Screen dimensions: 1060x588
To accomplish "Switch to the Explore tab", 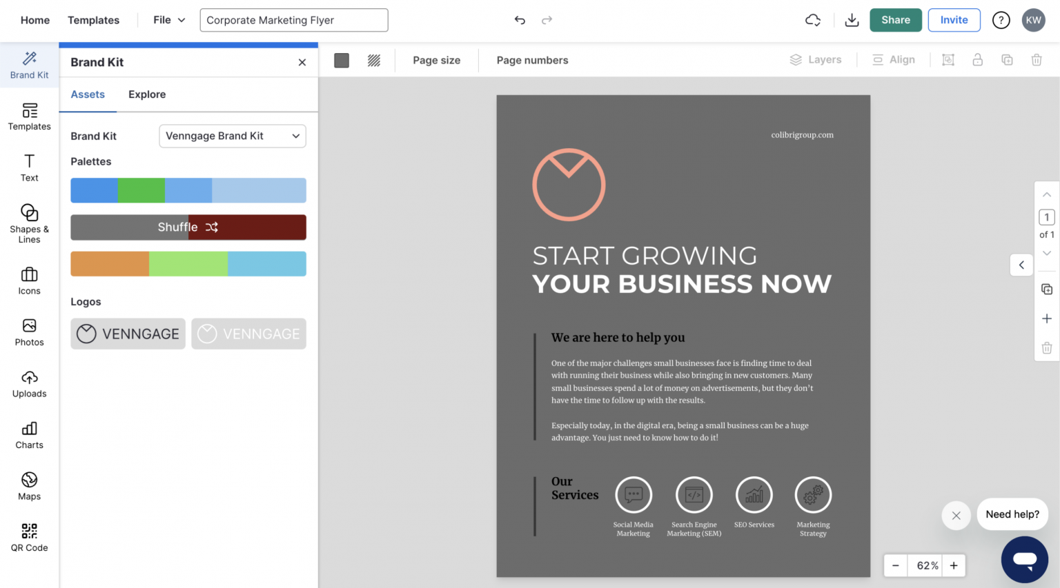I will [146, 94].
